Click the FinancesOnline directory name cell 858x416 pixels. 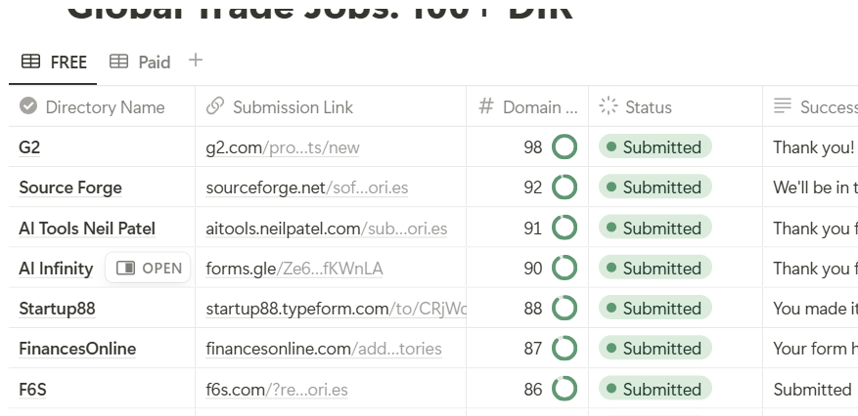(102, 349)
